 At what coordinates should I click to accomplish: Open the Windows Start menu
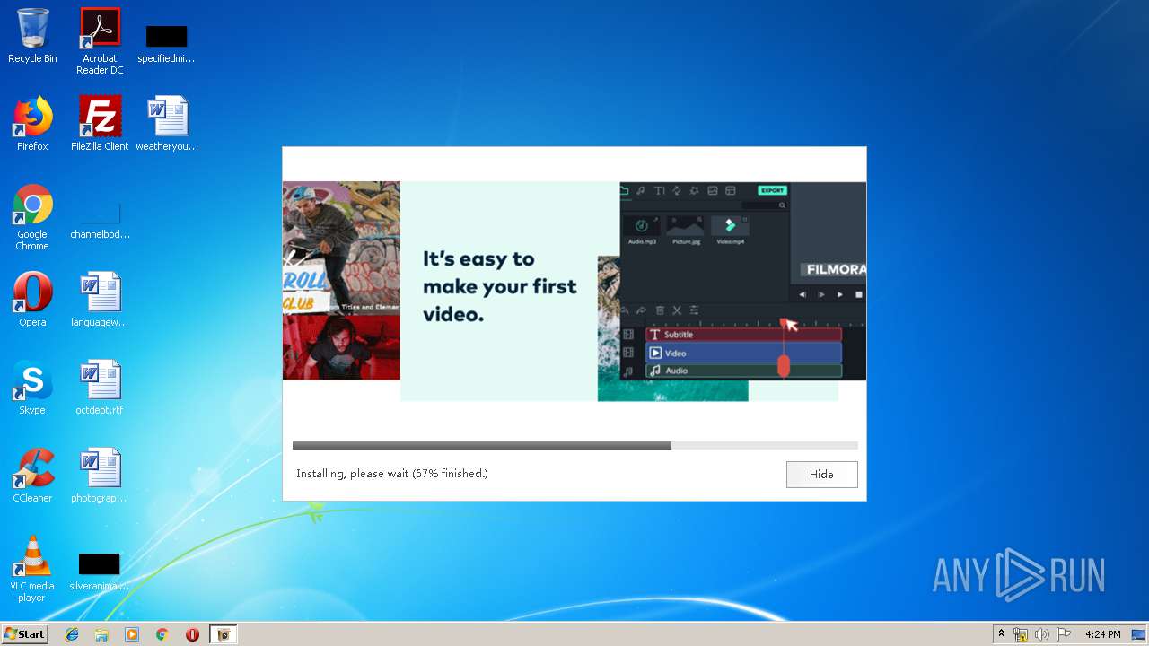[24, 634]
